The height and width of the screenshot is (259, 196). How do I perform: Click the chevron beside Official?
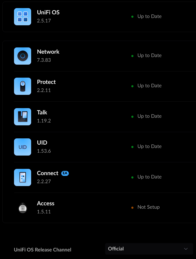pyautogui.click(x=186, y=249)
